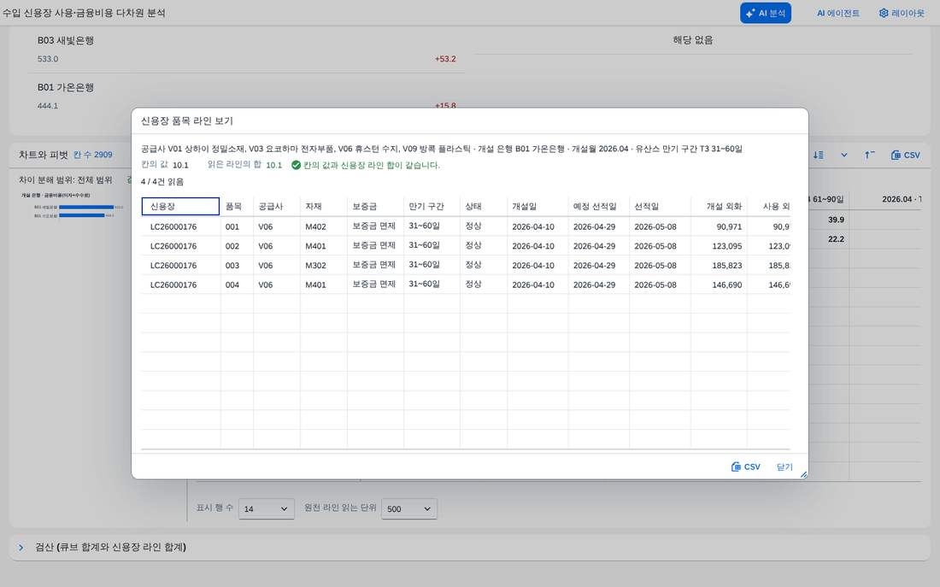
Task: Click the 만기 구간 column header
Action: click(x=432, y=206)
